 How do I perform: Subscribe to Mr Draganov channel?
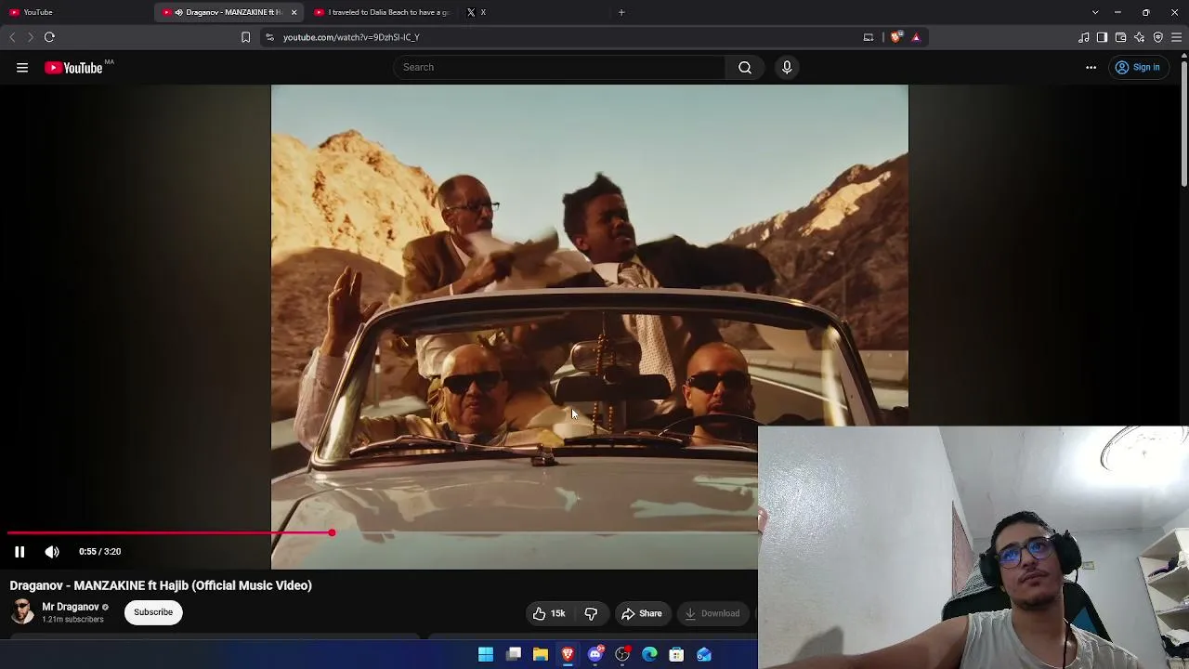click(153, 612)
